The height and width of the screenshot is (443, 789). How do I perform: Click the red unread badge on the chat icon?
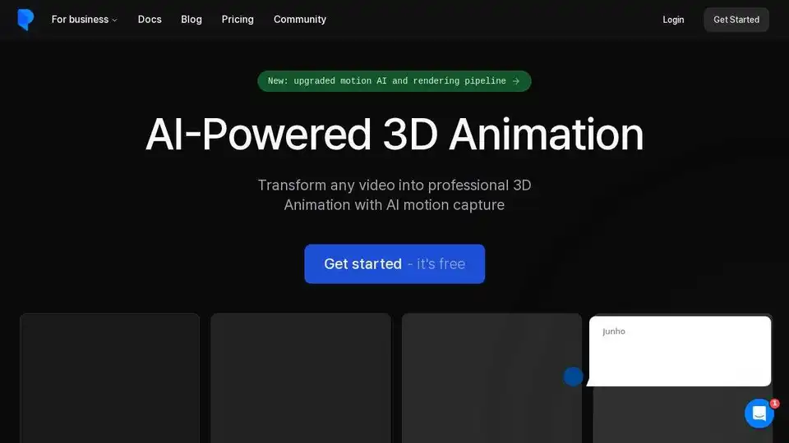774,404
